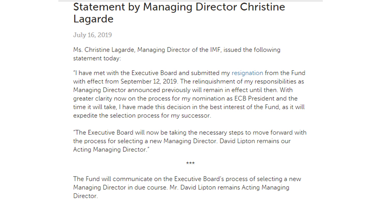373x210 pixels.
Task: Click the line "expedite the selection process for my successor"
Action: tap(142, 116)
